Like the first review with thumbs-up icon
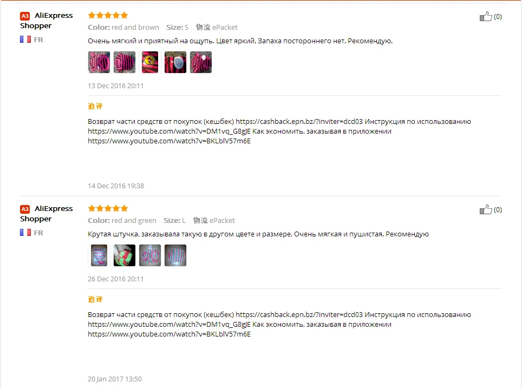522x389 pixels. pyautogui.click(x=486, y=16)
